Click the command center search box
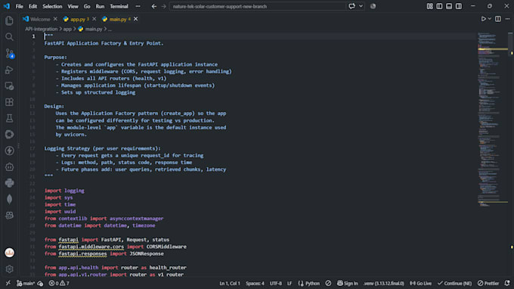The width and height of the screenshot is (514, 289). point(257,6)
